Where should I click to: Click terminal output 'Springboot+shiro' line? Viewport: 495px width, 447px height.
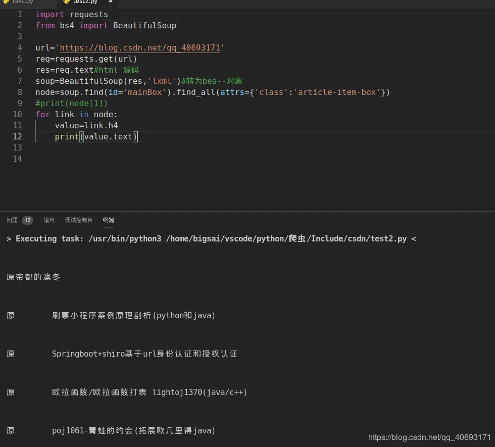[144, 354]
